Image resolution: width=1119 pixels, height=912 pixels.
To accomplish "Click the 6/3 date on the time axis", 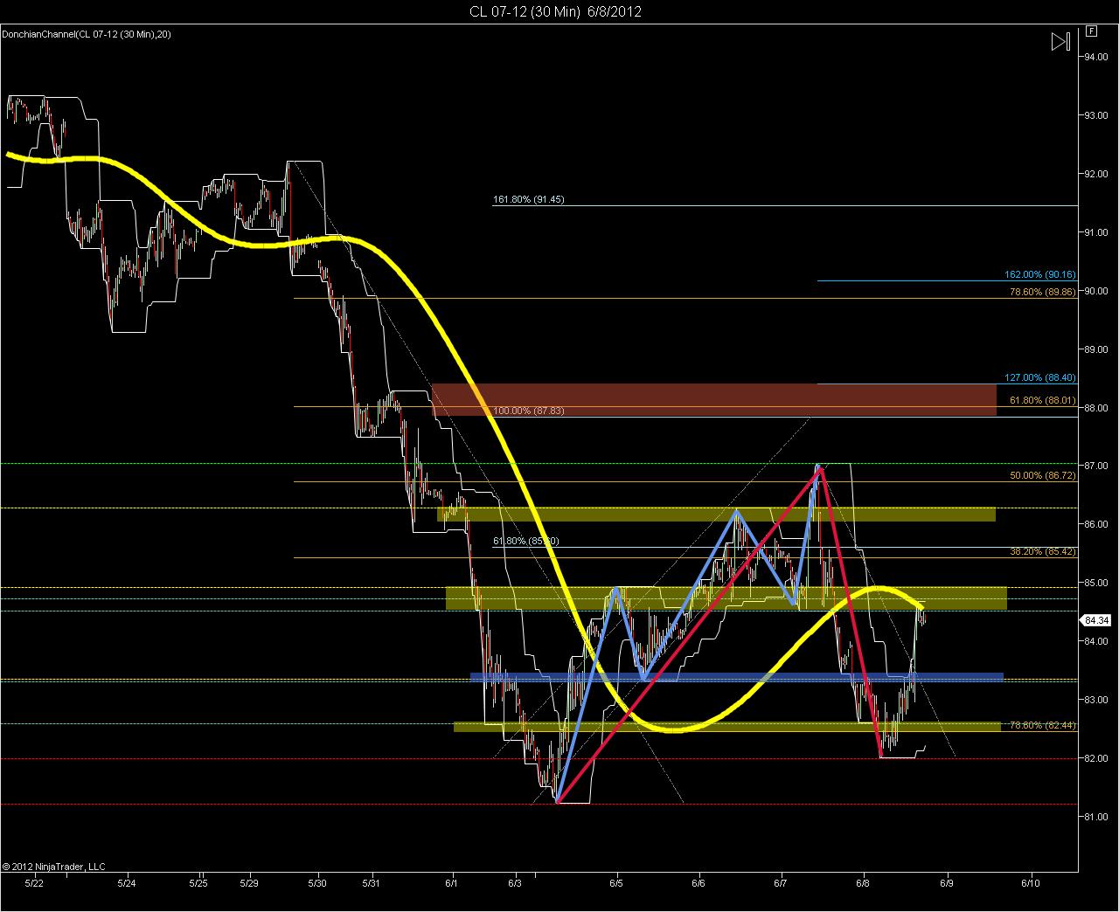I will click(x=514, y=884).
